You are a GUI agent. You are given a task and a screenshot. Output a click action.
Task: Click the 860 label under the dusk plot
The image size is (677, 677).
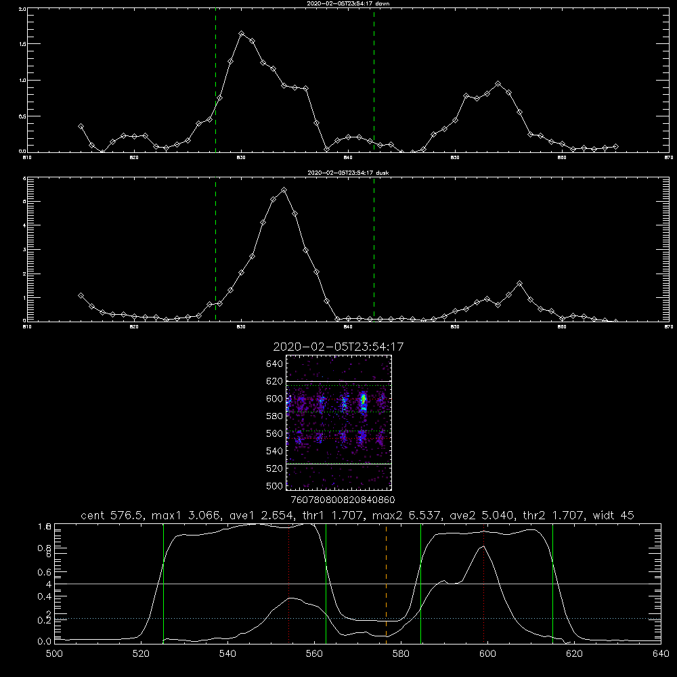(x=562, y=327)
